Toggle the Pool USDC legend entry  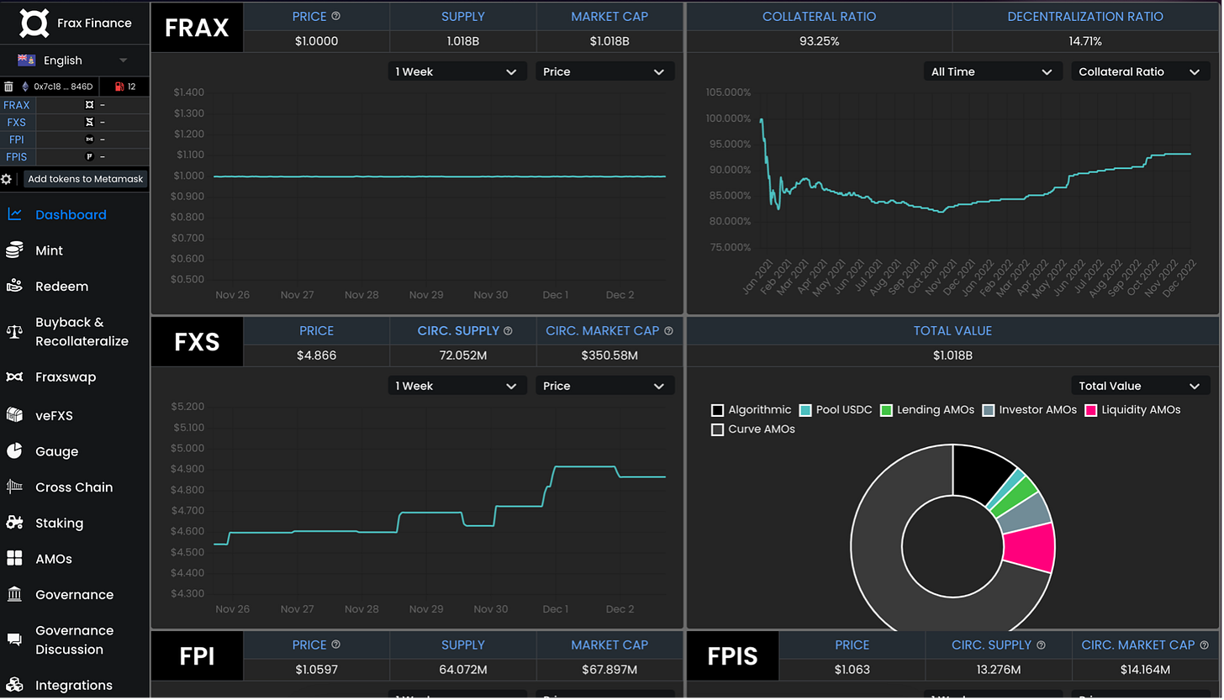pos(836,410)
